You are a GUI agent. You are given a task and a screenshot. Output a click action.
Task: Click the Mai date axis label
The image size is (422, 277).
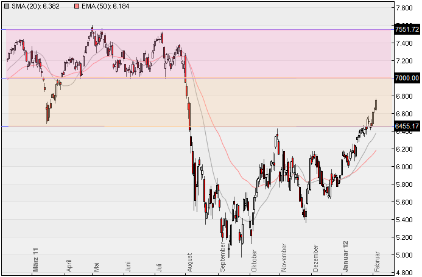(x=96, y=267)
